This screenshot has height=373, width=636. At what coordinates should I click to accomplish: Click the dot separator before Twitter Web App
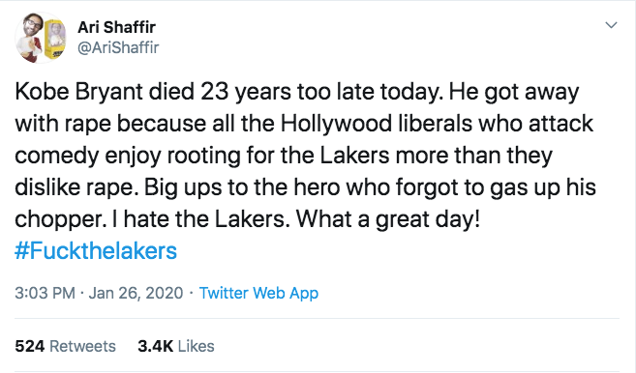tap(191, 293)
